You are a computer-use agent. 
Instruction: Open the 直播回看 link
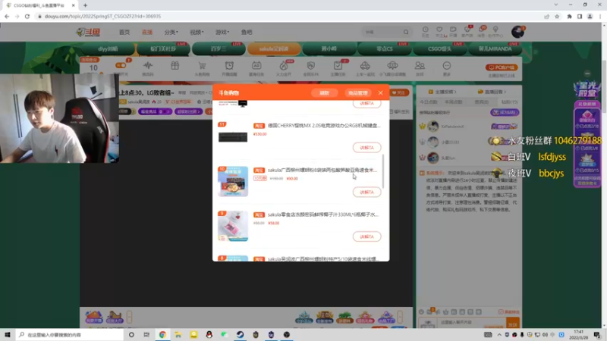[x=492, y=92]
